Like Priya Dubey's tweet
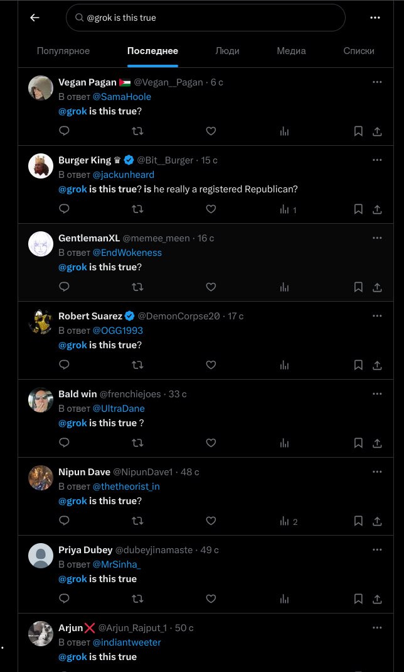Image resolution: width=404 pixels, height=672 pixels. tap(211, 598)
